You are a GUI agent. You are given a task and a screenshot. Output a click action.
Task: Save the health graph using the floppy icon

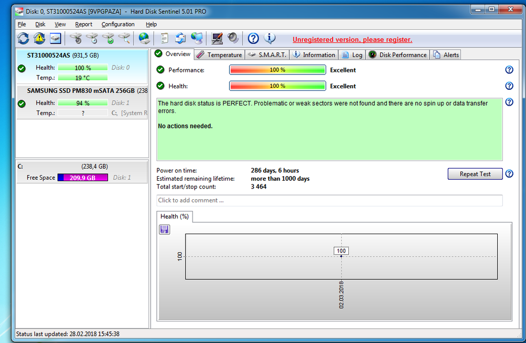tap(164, 230)
